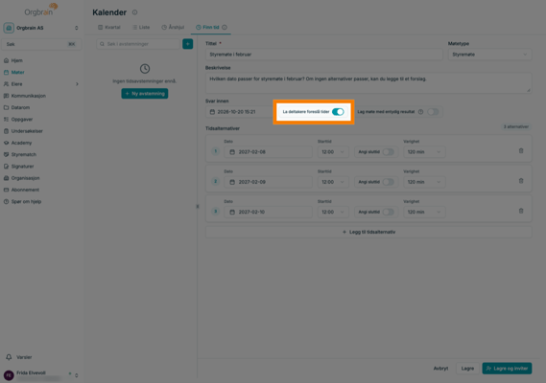This screenshot has width=546, height=383.
Task: Switch to the Liste tab
Action: pos(141,27)
